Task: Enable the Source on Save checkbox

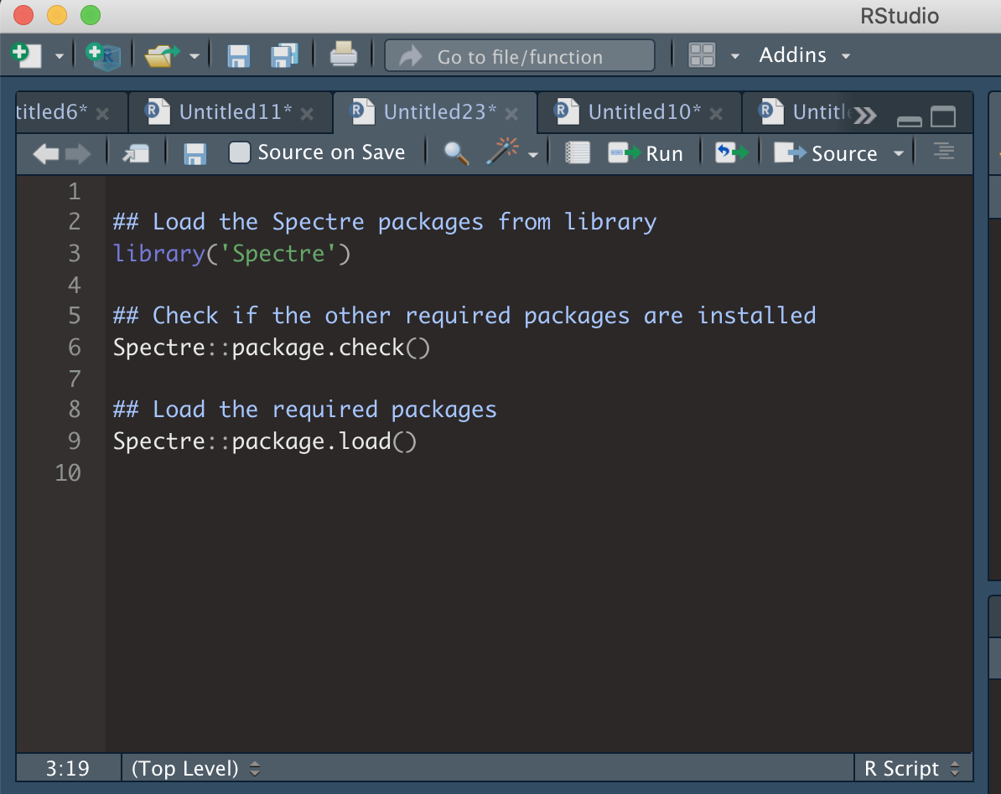Action: (240, 152)
